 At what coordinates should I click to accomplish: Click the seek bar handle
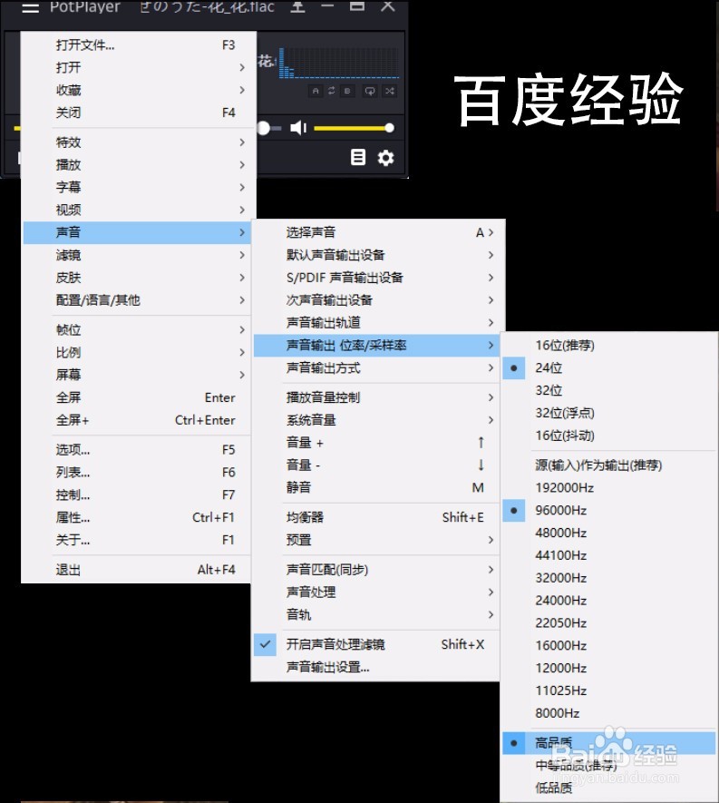pos(264,128)
